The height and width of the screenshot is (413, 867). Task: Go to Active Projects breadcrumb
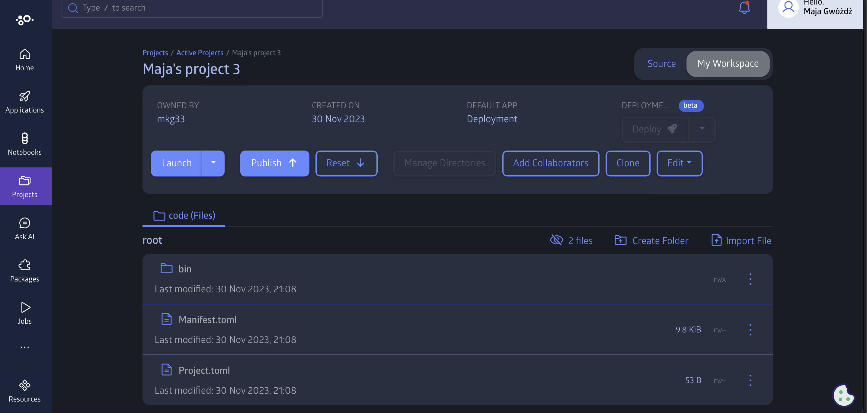pos(200,53)
